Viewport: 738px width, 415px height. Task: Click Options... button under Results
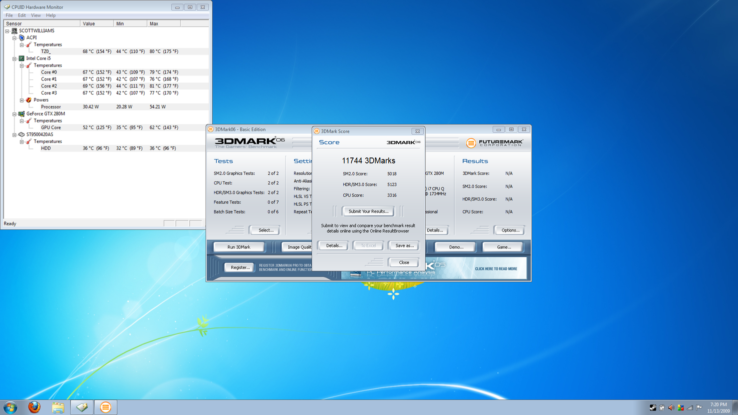[510, 230]
